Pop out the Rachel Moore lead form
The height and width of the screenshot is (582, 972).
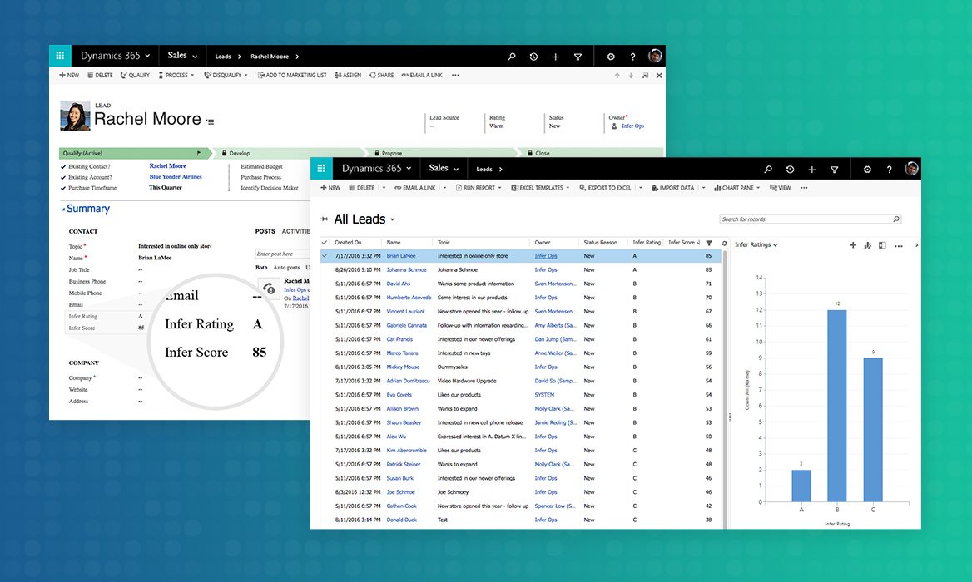click(x=645, y=76)
